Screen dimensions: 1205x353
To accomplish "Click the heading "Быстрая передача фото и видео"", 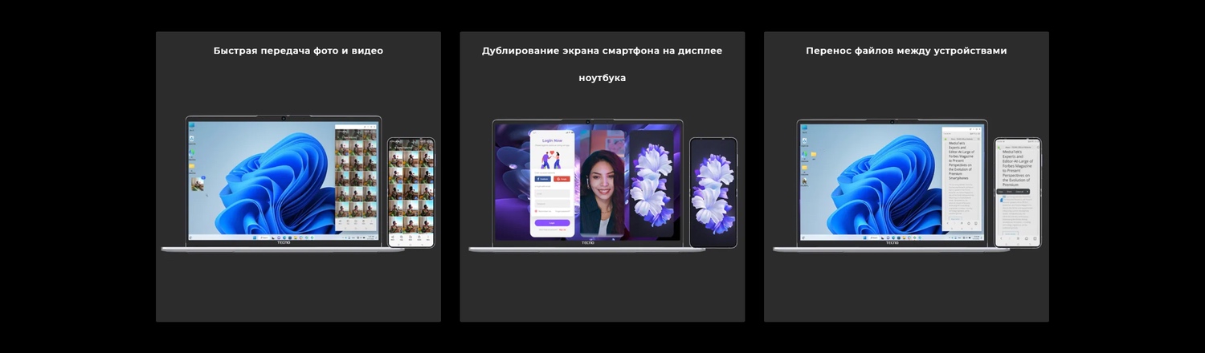I will 298,51.
